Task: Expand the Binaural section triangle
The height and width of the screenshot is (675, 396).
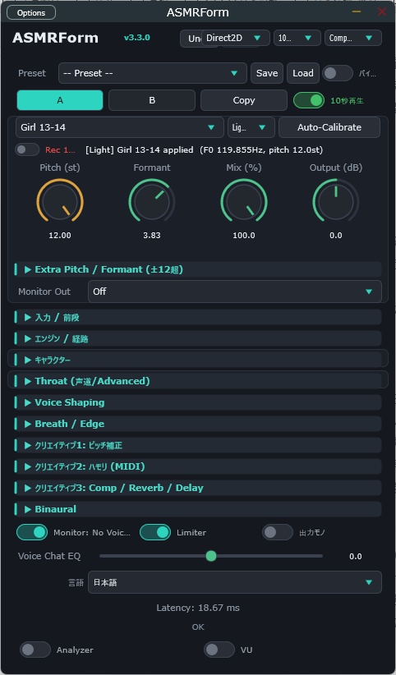Action: (x=28, y=509)
